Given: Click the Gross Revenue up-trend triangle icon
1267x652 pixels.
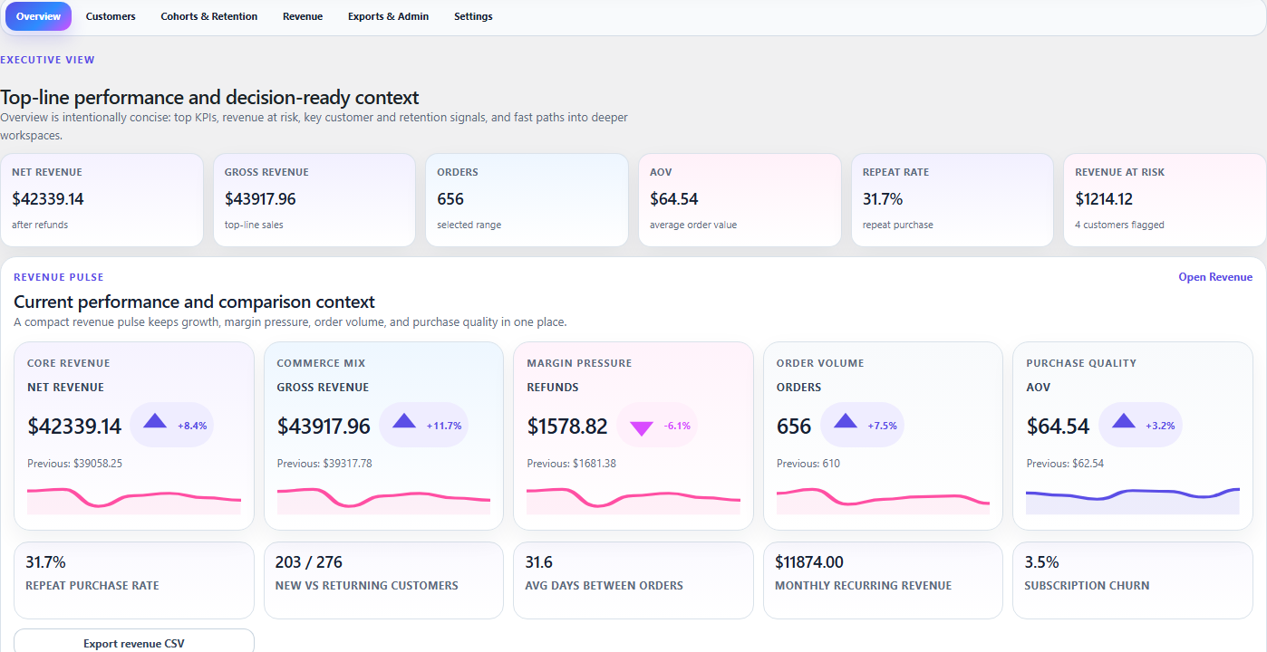Looking at the screenshot, I should pos(404,421).
